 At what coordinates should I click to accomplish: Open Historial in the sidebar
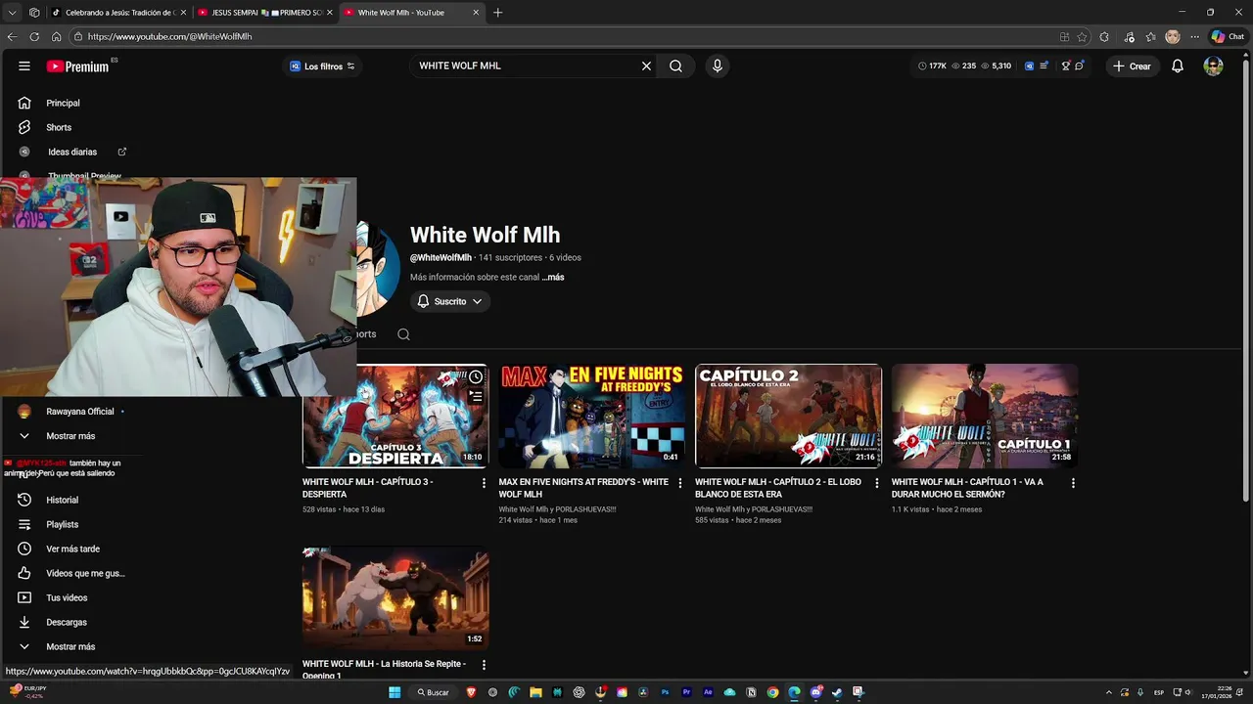(62, 500)
